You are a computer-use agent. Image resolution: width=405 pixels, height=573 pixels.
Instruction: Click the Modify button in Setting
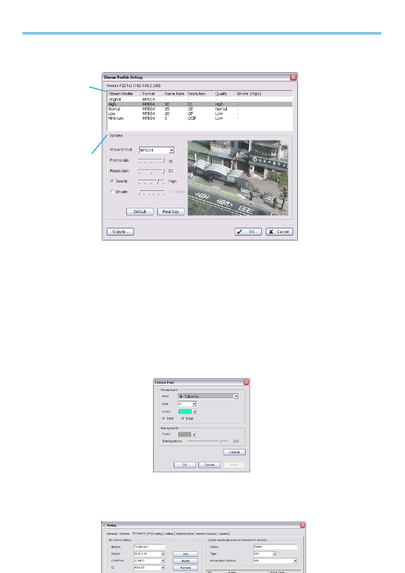point(186,561)
